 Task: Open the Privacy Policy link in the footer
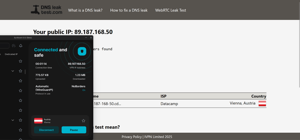[132, 137]
